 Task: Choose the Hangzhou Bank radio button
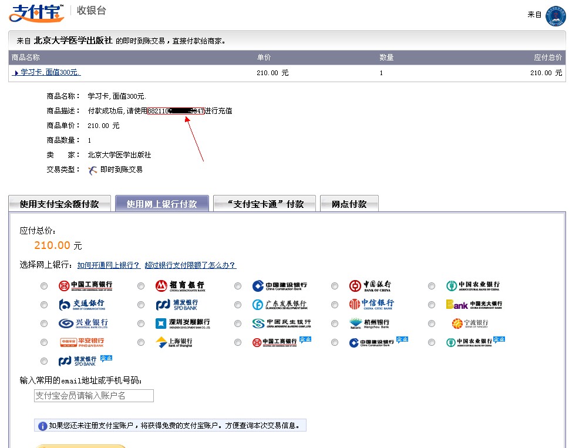pyautogui.click(x=335, y=324)
